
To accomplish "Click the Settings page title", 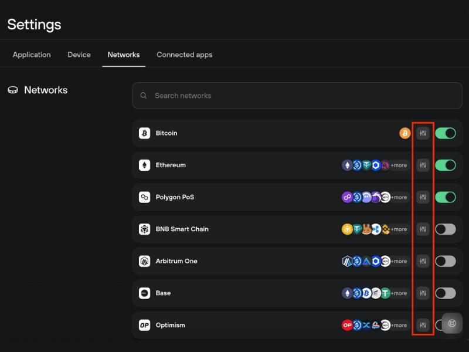I will [34, 25].
